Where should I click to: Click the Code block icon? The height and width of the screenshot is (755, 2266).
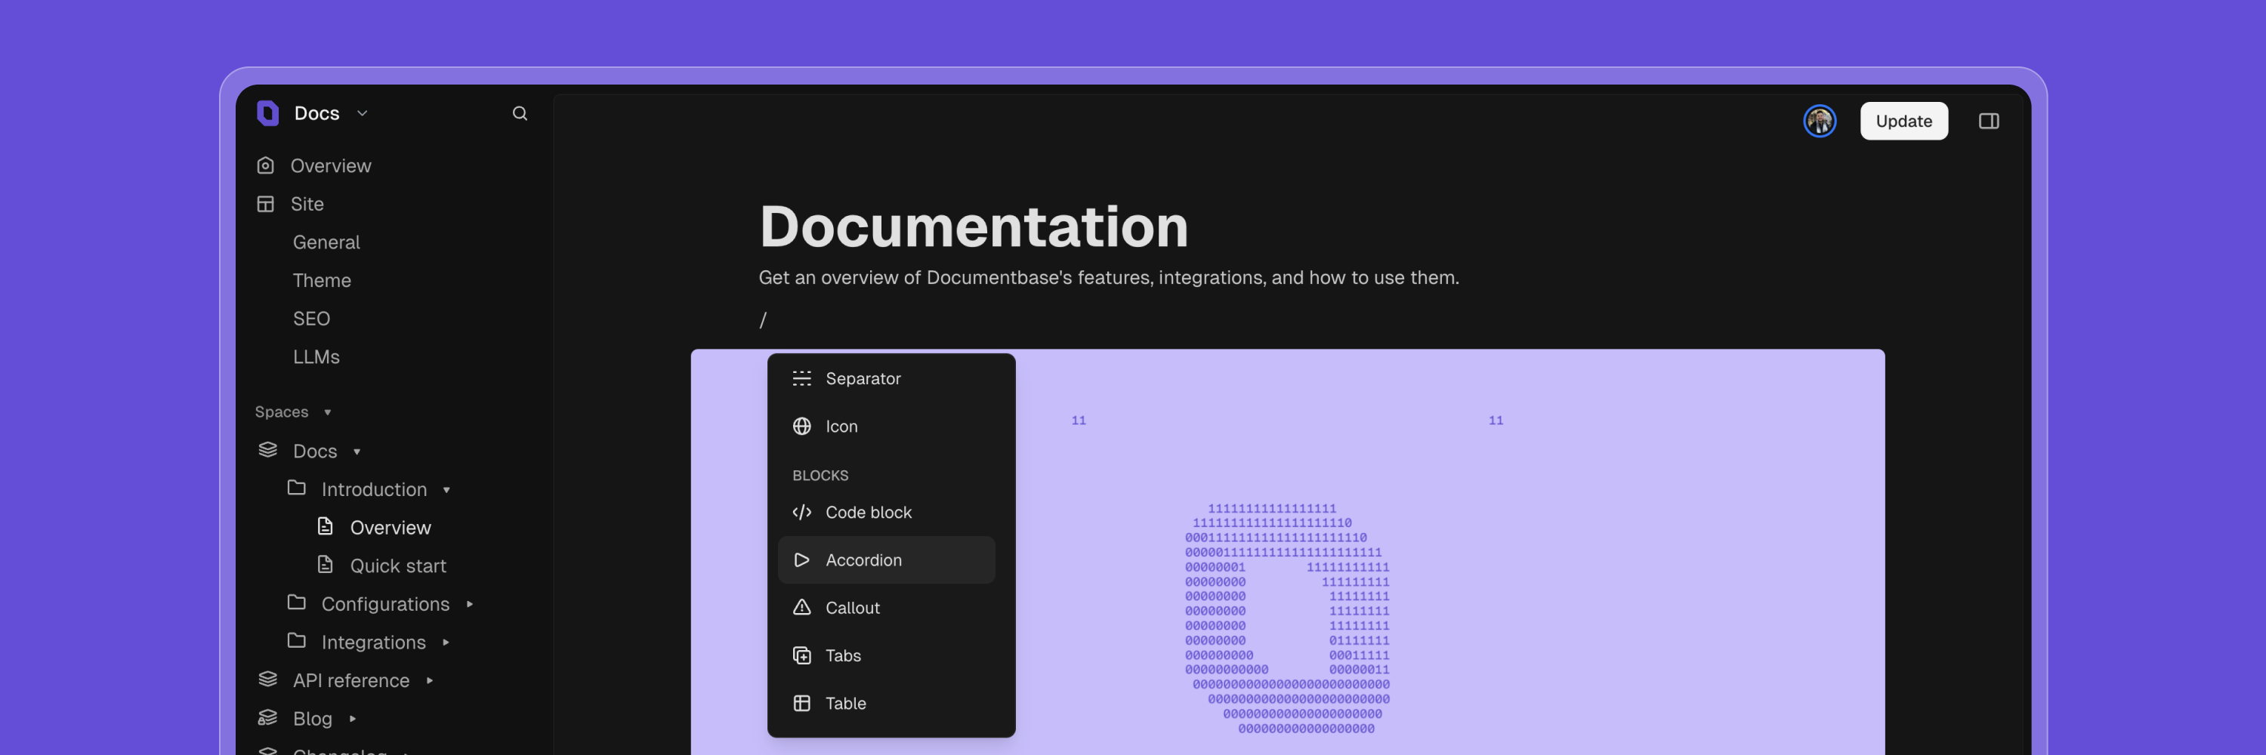[x=801, y=513]
